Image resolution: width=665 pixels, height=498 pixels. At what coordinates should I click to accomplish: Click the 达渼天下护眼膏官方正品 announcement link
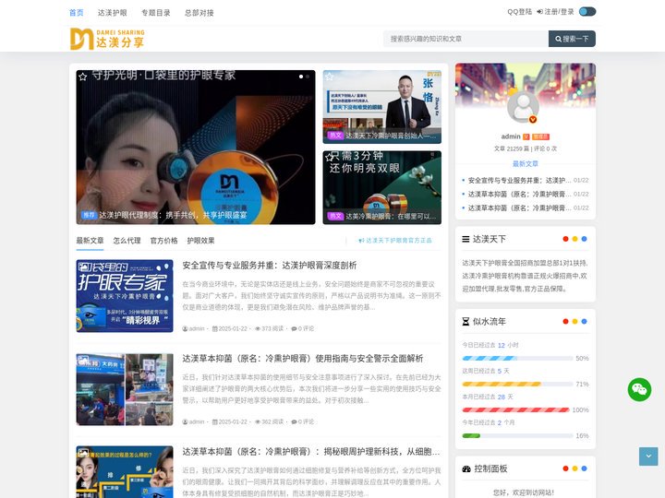pyautogui.click(x=395, y=241)
